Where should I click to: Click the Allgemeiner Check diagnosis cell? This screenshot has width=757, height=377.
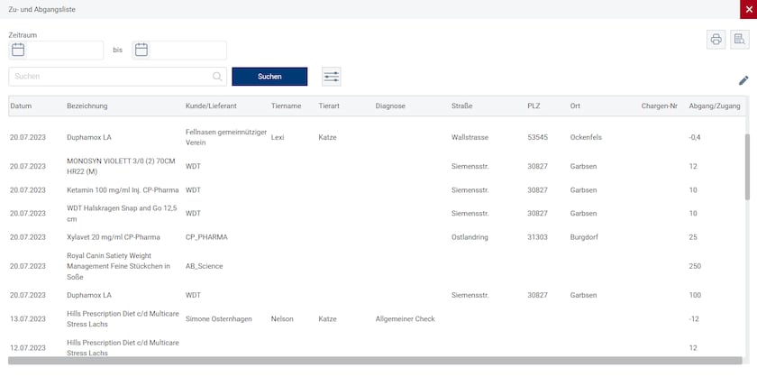point(405,319)
